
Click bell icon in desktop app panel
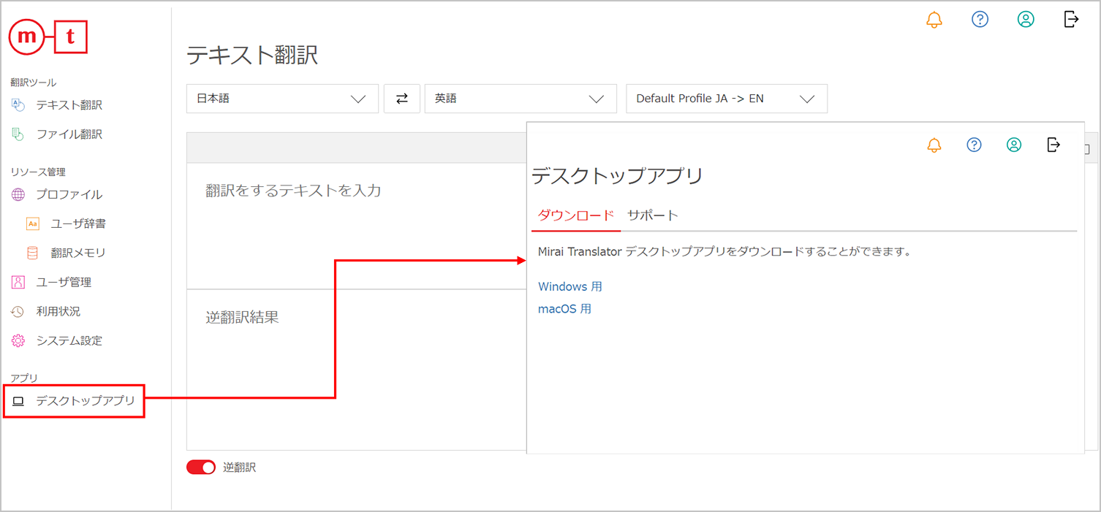(934, 145)
